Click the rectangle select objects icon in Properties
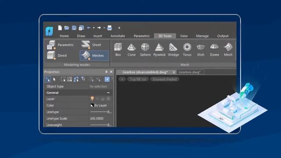Screen dimensions: 281x158 tap(63, 79)
